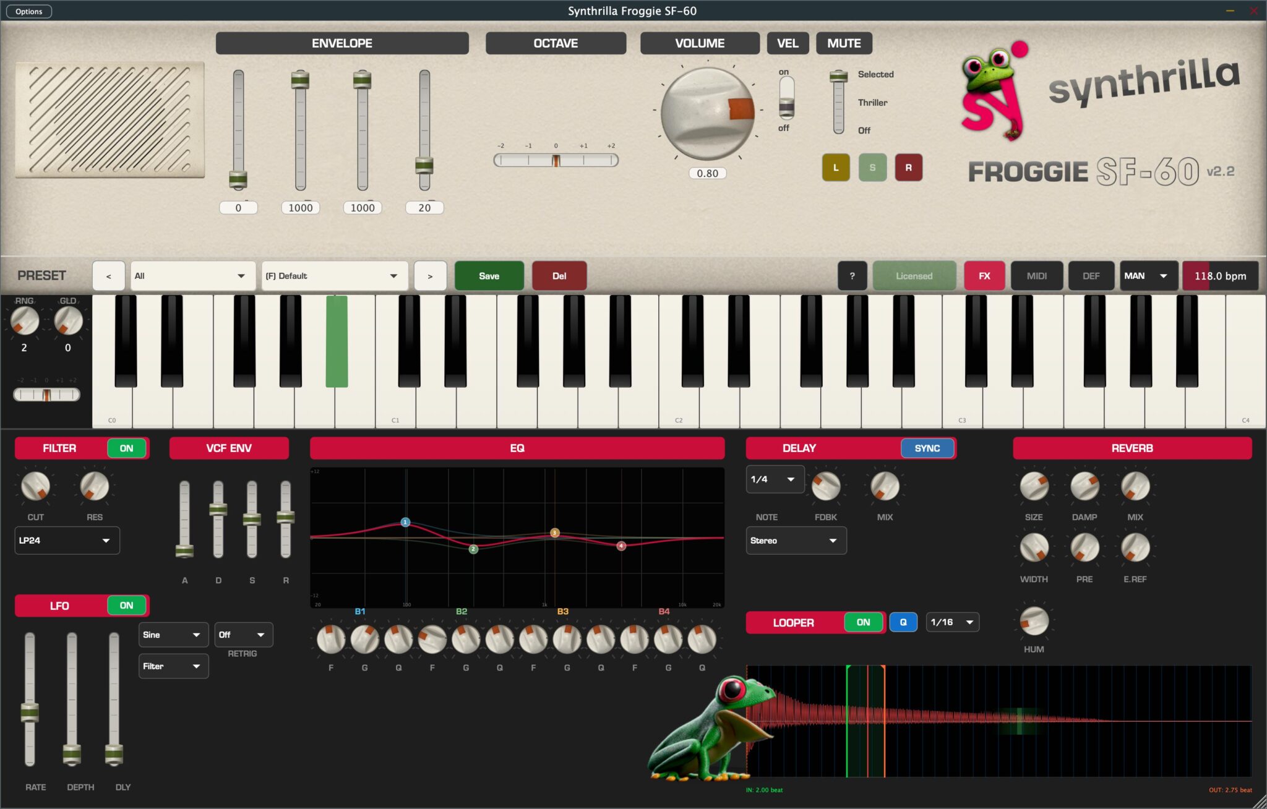Toggle the FILTER section on/off

126,448
